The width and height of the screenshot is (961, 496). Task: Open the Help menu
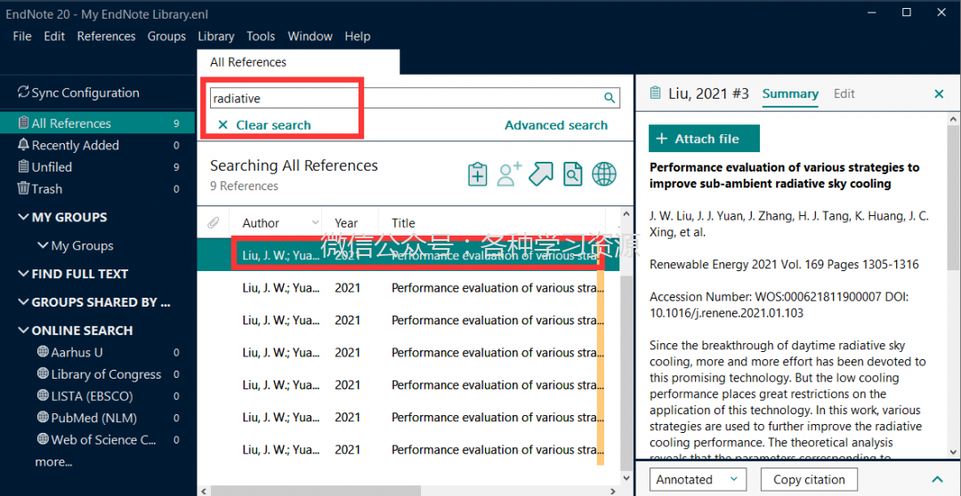click(358, 36)
